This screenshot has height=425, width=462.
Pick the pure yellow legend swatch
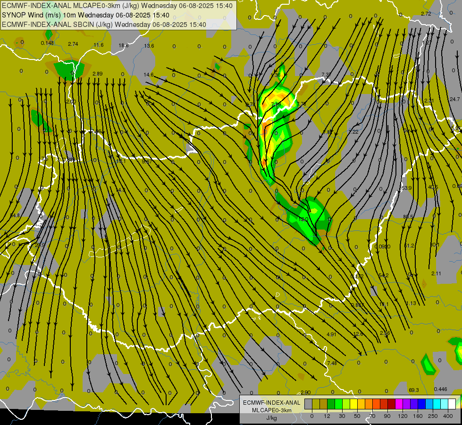point(353,404)
